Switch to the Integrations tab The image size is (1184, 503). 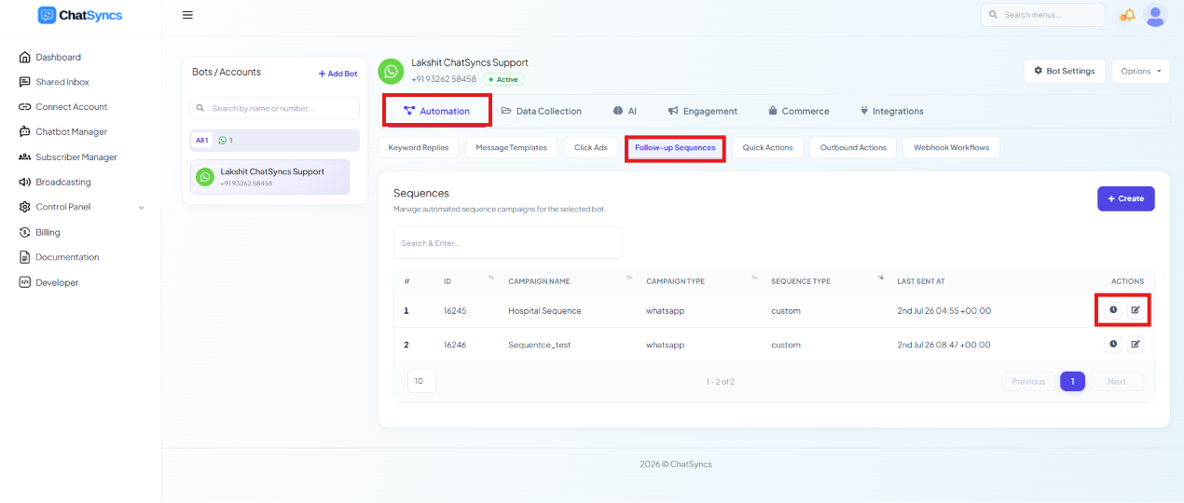[x=890, y=111]
